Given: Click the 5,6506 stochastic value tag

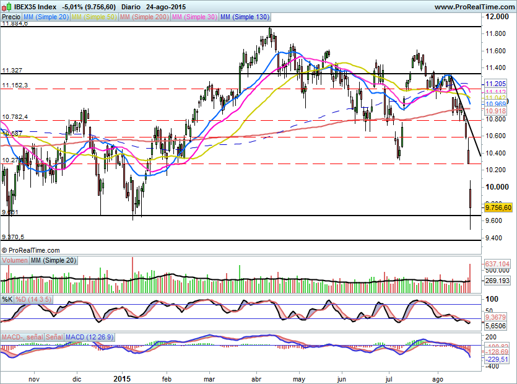Looking at the screenshot, I should point(495,326).
